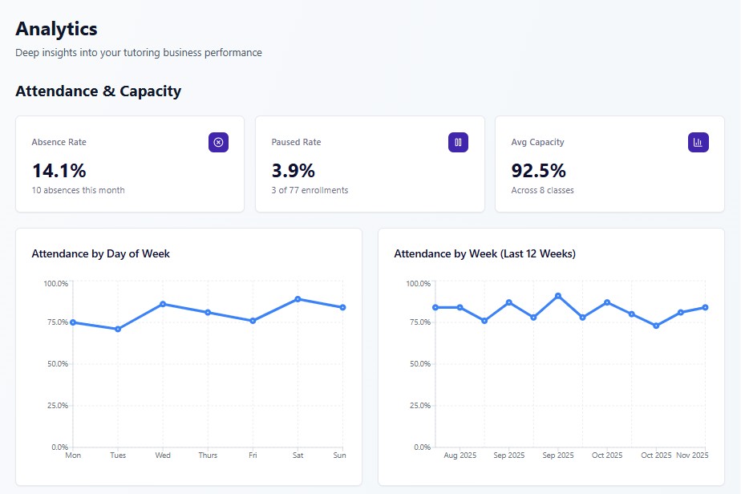Select the Saturday peak data point
This screenshot has height=494, width=741.
298,298
